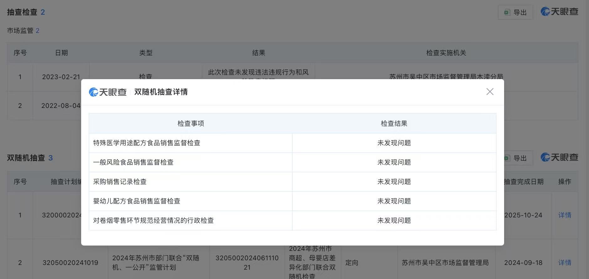Click the 2024-09-18 completion date cell

pos(523,263)
